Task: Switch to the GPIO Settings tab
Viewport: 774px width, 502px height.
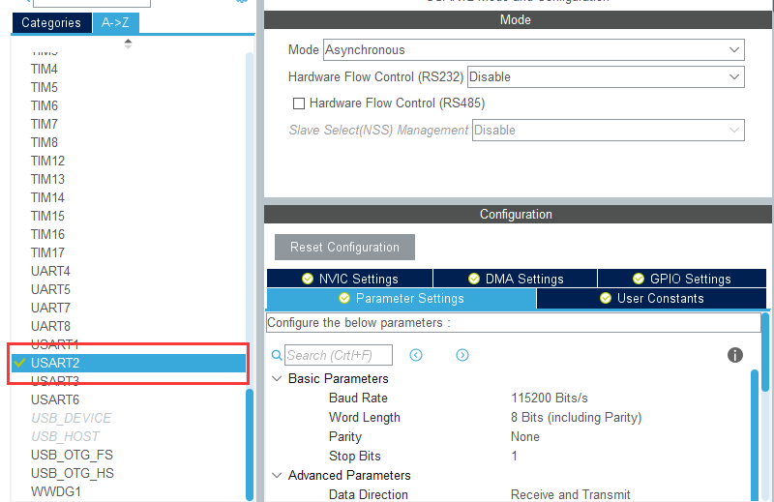Action: tap(682, 279)
